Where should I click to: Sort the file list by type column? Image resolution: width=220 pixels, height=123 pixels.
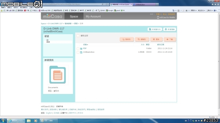tap(148, 45)
